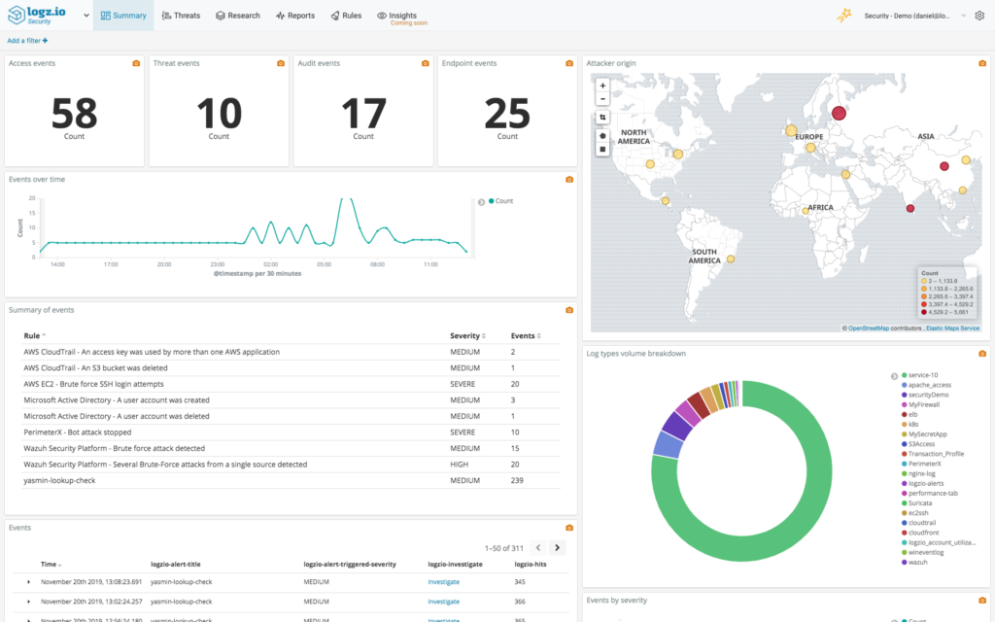The image size is (995, 622).
Task: Open the Elastic Maps Service link
Action: pyautogui.click(x=952, y=328)
